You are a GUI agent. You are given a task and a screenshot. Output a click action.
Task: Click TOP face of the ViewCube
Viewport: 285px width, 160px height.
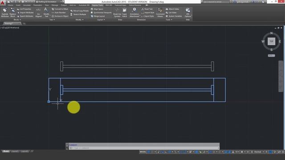271,41
